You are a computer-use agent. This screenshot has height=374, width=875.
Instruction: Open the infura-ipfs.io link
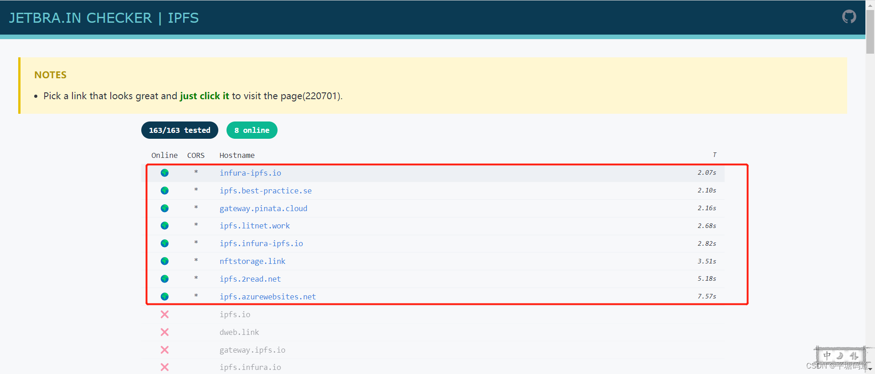click(250, 173)
